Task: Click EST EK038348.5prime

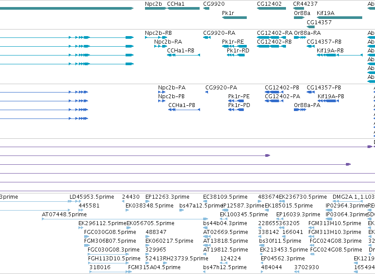Action: pyautogui.click(x=149, y=206)
